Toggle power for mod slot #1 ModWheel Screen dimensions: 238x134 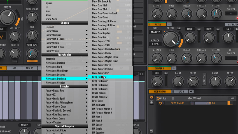[158, 98]
